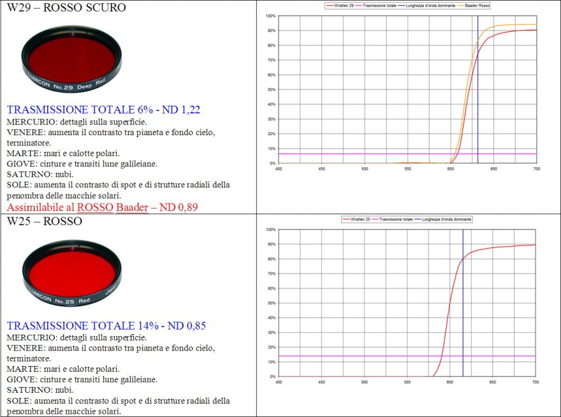Click the SATURNO line in the W25 description
The width and height of the screenshot is (561, 417).
click(x=40, y=390)
